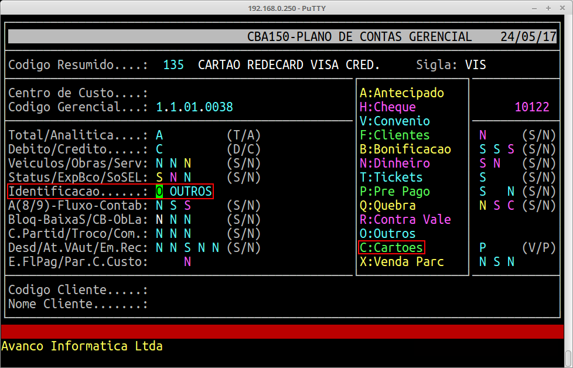Select A:Antecipado in the options list
Screen dimensions: 573x368
402,93
